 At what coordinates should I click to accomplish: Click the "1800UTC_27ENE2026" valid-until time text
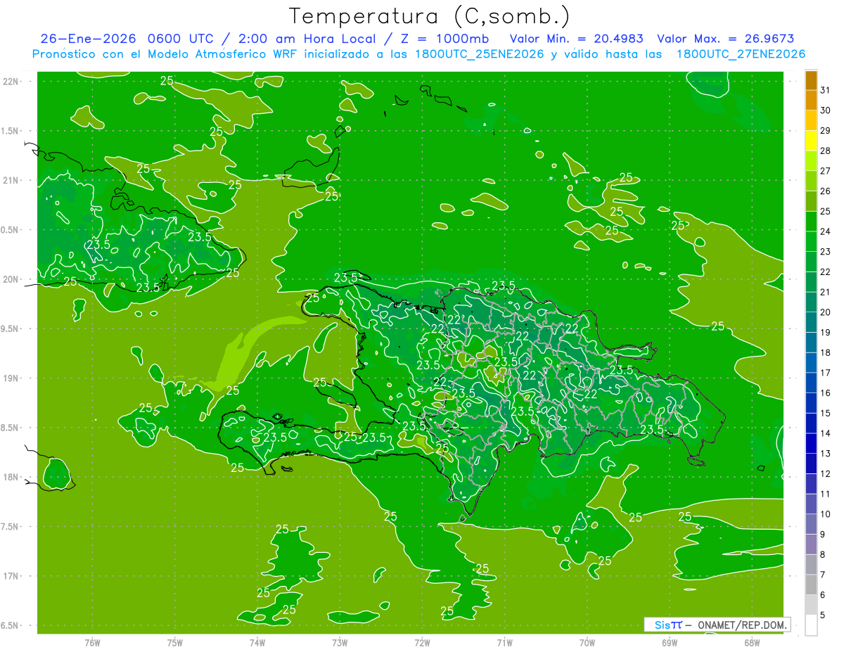coord(741,54)
